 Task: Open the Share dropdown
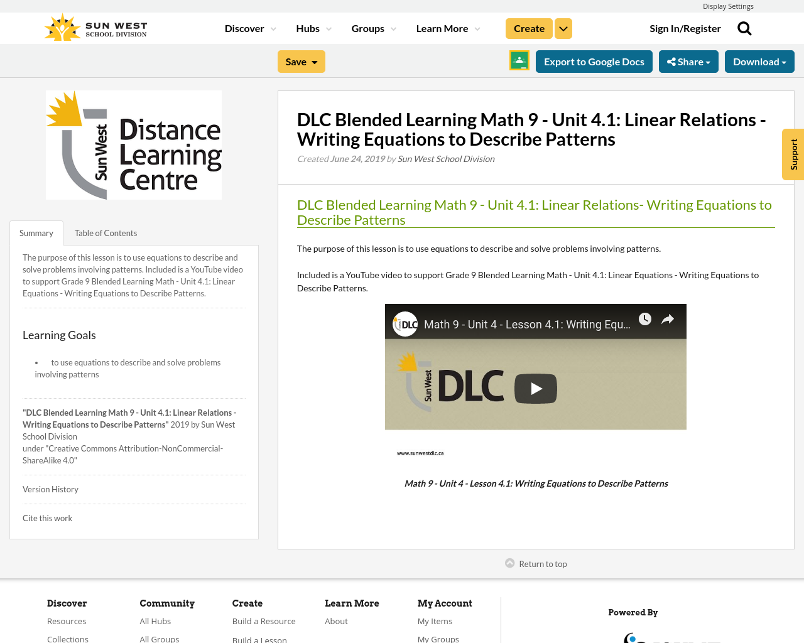(x=688, y=60)
